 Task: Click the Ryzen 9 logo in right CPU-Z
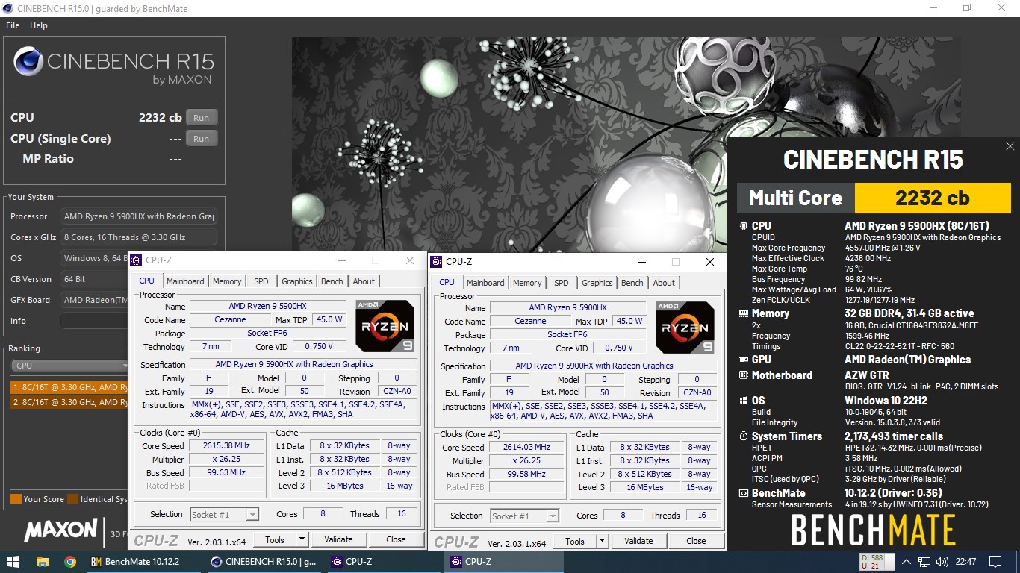pyautogui.click(x=685, y=328)
